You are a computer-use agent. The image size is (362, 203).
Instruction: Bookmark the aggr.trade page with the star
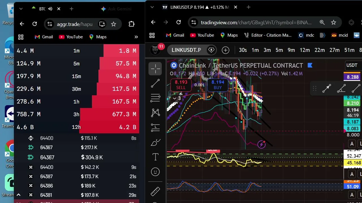(x=113, y=24)
